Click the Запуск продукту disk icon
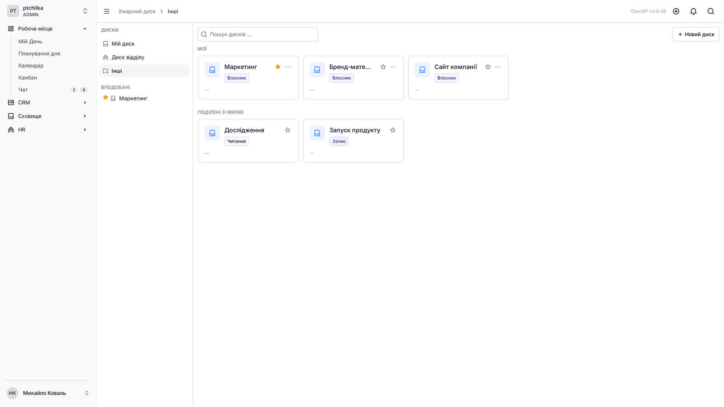Image resolution: width=724 pixels, height=407 pixels. [317, 133]
